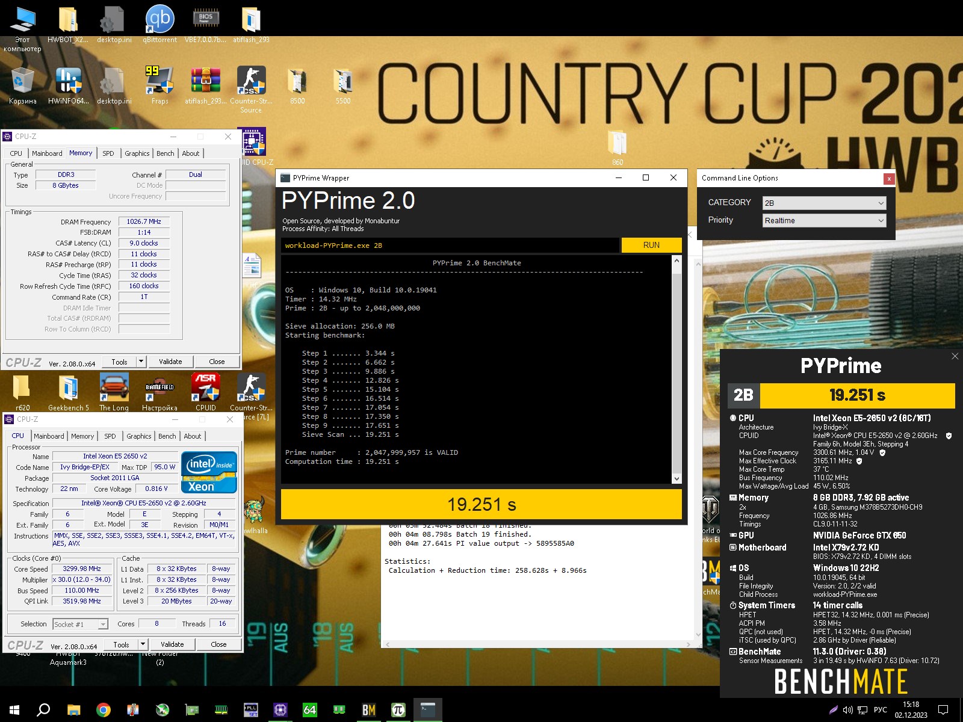Select SPD tab in upper CPU-Z window
Screen dimensions: 963x722
(108, 153)
